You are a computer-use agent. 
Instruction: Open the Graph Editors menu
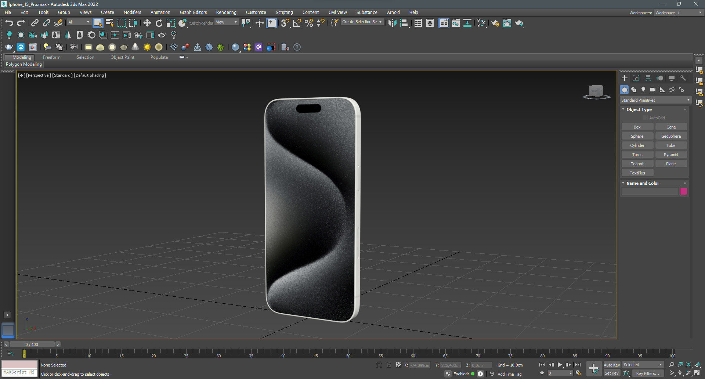193,12
